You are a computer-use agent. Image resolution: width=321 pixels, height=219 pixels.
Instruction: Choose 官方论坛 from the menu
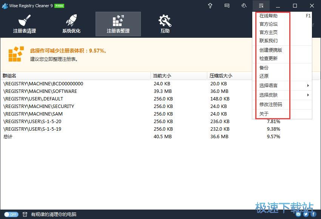(x=282, y=24)
